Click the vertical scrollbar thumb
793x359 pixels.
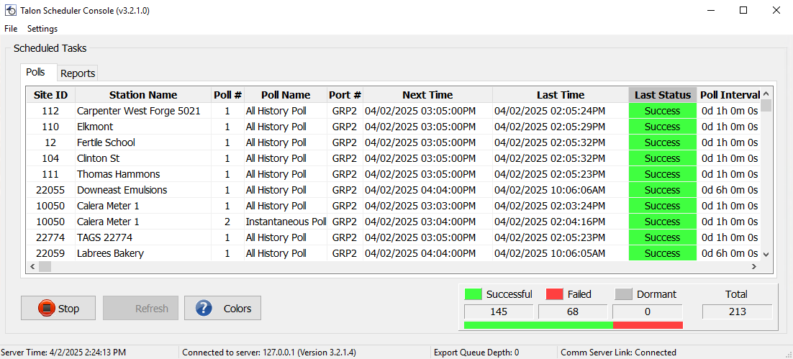pyautogui.click(x=766, y=105)
